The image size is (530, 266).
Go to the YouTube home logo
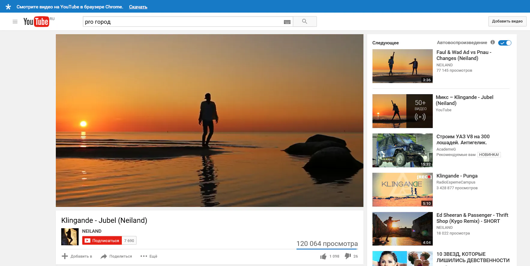tap(36, 22)
